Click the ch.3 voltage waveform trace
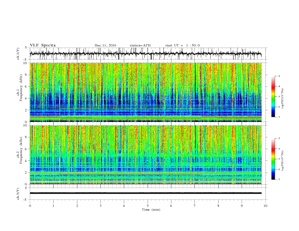This screenshot has width=299, height=231. click(145, 193)
